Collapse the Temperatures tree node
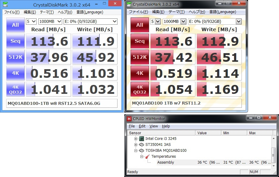The height and width of the screenshot is (177, 279). 142,157
